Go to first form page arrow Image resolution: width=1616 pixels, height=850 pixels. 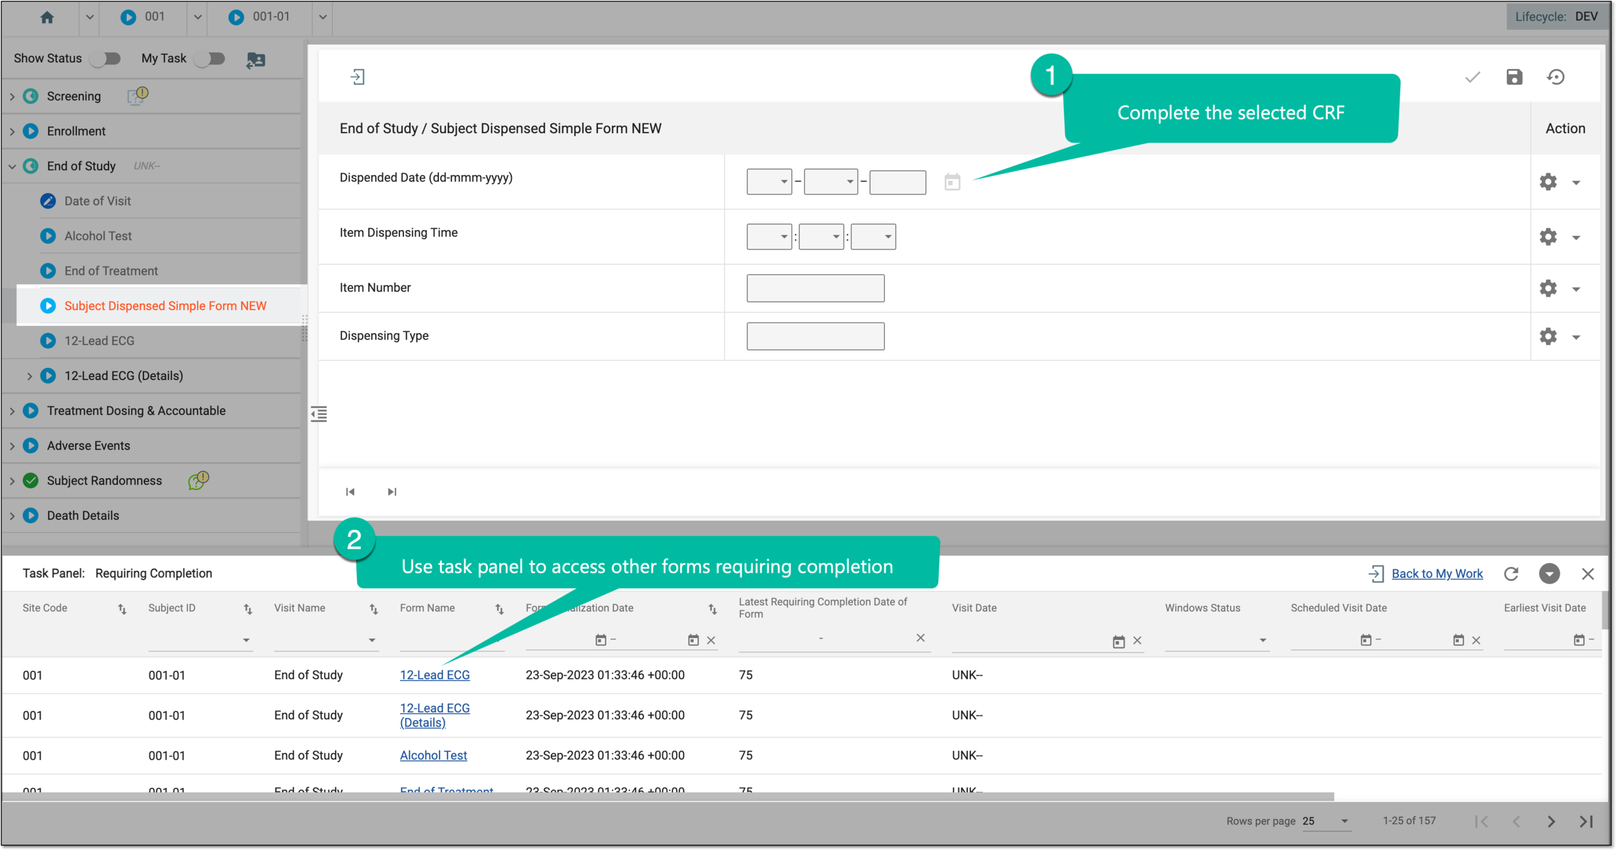click(x=350, y=492)
